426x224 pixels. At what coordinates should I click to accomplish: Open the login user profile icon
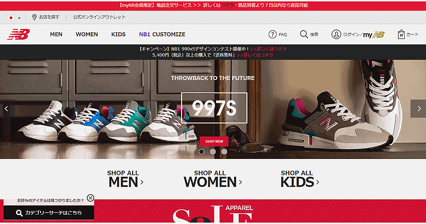[336, 34]
